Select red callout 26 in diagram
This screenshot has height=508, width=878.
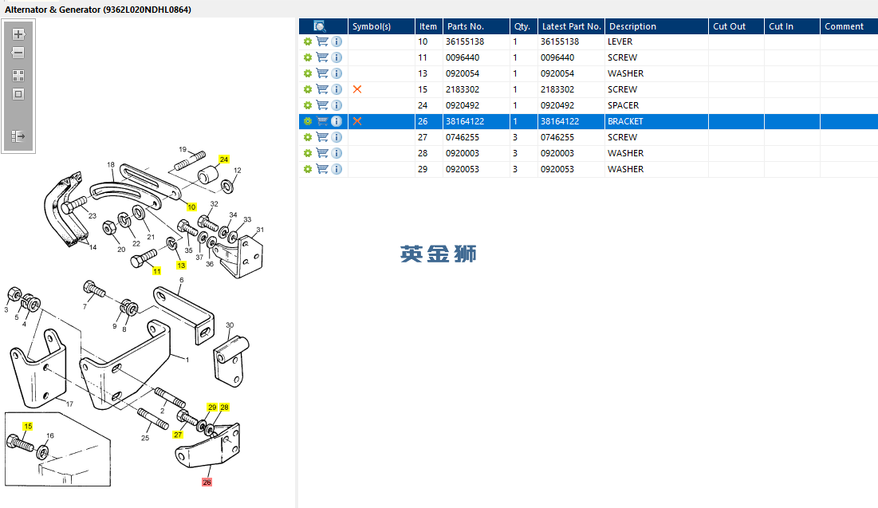point(207,482)
